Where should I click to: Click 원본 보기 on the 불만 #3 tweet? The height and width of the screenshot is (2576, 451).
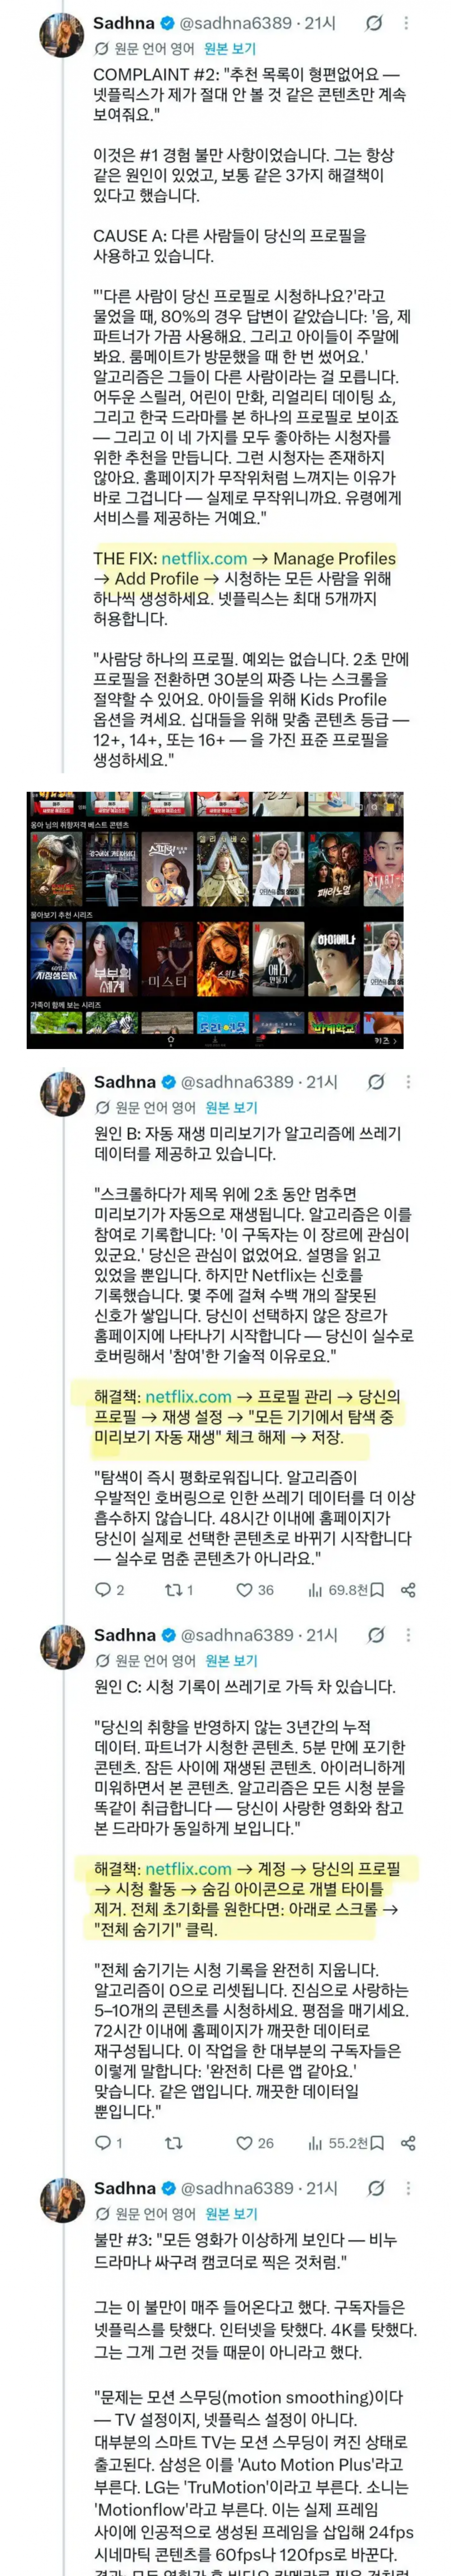[230, 2214]
